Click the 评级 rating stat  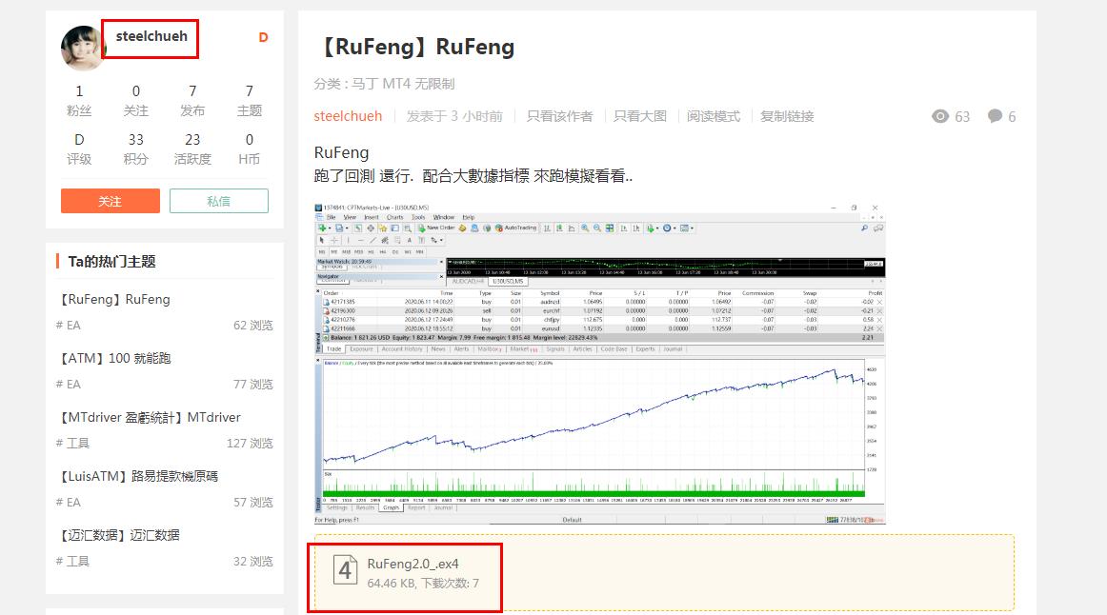pos(79,149)
